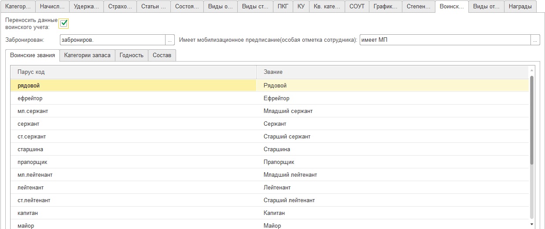Open the Награды tab
Viewport: 545px width, 229px height.
tap(520, 7)
